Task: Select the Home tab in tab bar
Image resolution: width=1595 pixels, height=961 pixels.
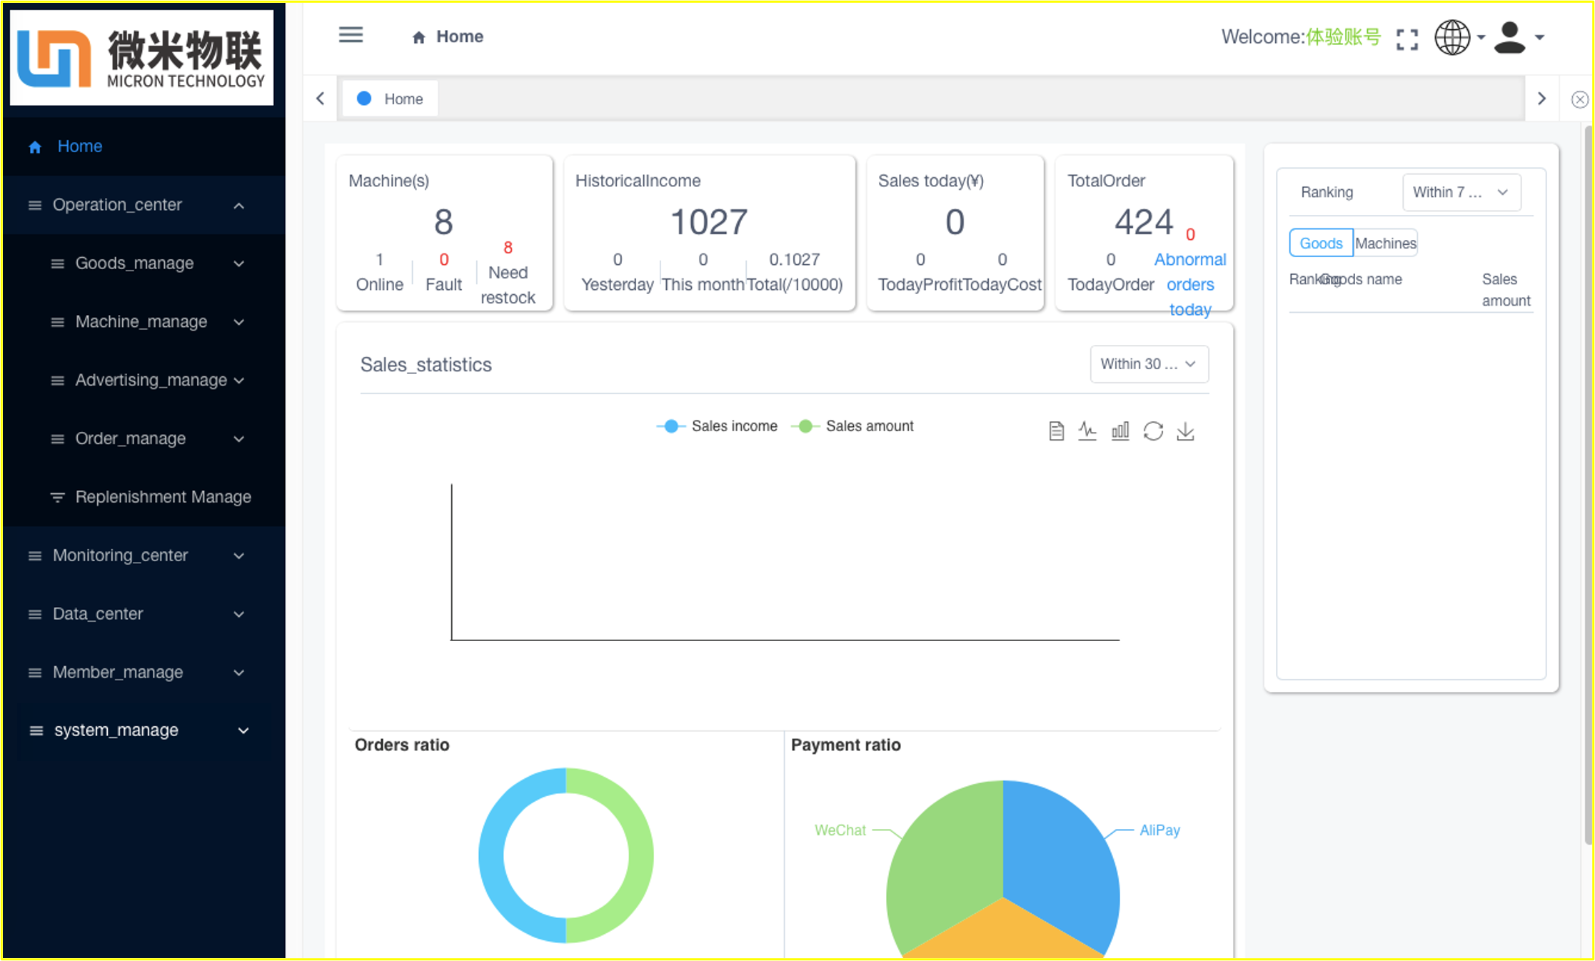Action: pyautogui.click(x=390, y=99)
